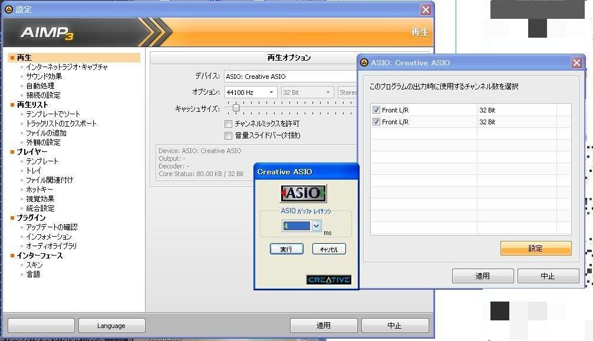This screenshot has height=341, width=593.
Task: Click the Language button
Action: click(111, 326)
